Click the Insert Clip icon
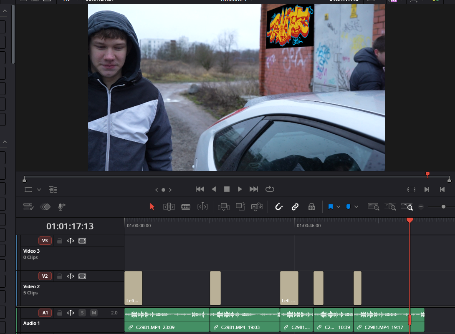Screen dimensions: 455x334 pyautogui.click(x=223, y=207)
